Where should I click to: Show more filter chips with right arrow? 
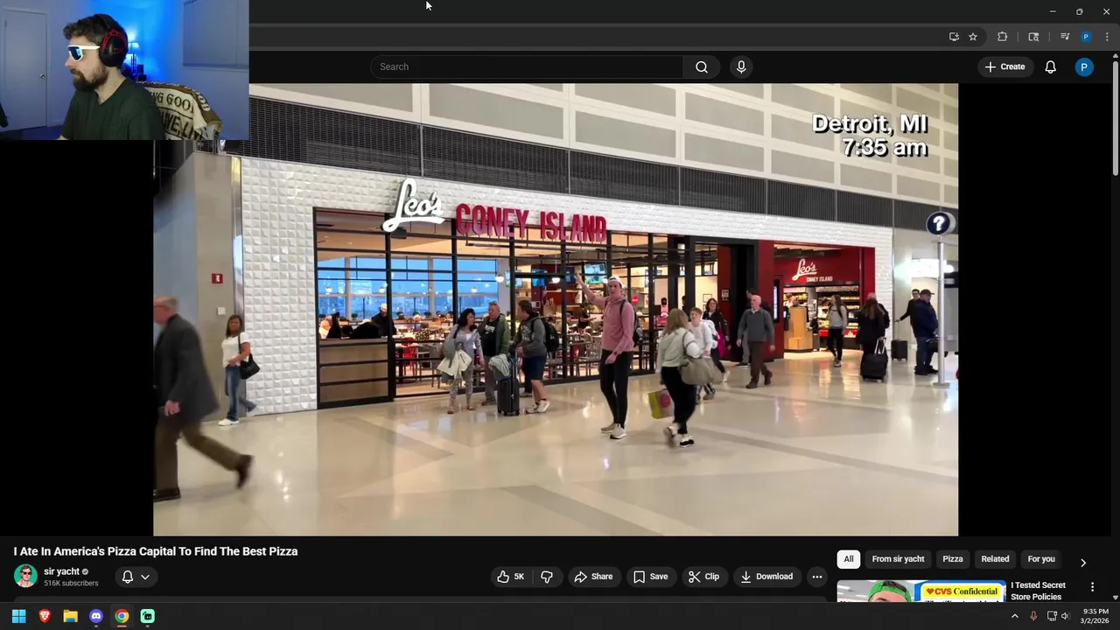click(1083, 563)
